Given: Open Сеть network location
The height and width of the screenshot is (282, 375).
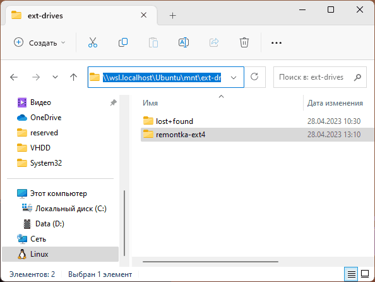Looking at the screenshot, I should [x=32, y=239].
